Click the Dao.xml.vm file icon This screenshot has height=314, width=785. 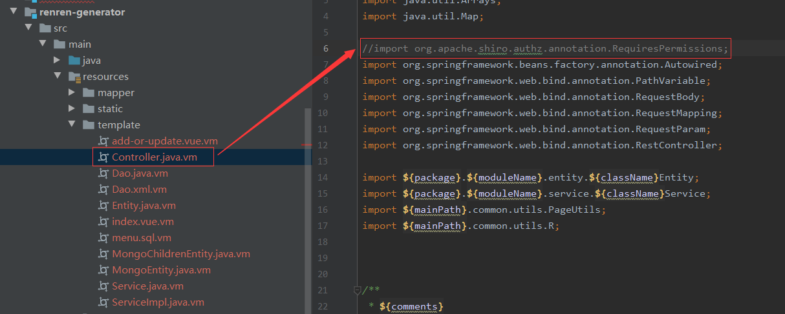pos(103,190)
